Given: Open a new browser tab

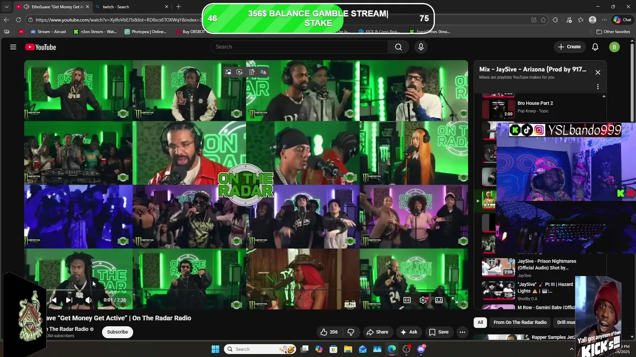Looking at the screenshot, I should [x=178, y=7].
